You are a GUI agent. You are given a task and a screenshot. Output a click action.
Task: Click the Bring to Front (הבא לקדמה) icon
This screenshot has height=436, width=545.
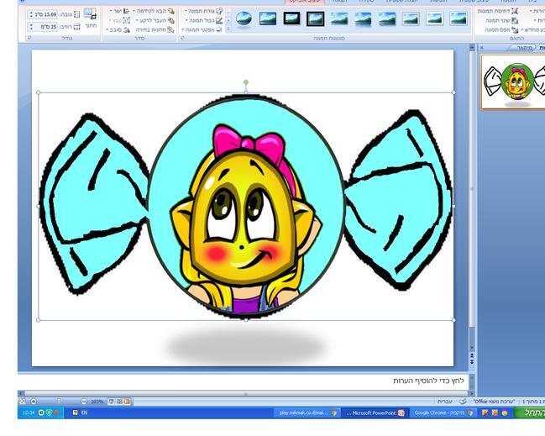[x=170, y=11]
